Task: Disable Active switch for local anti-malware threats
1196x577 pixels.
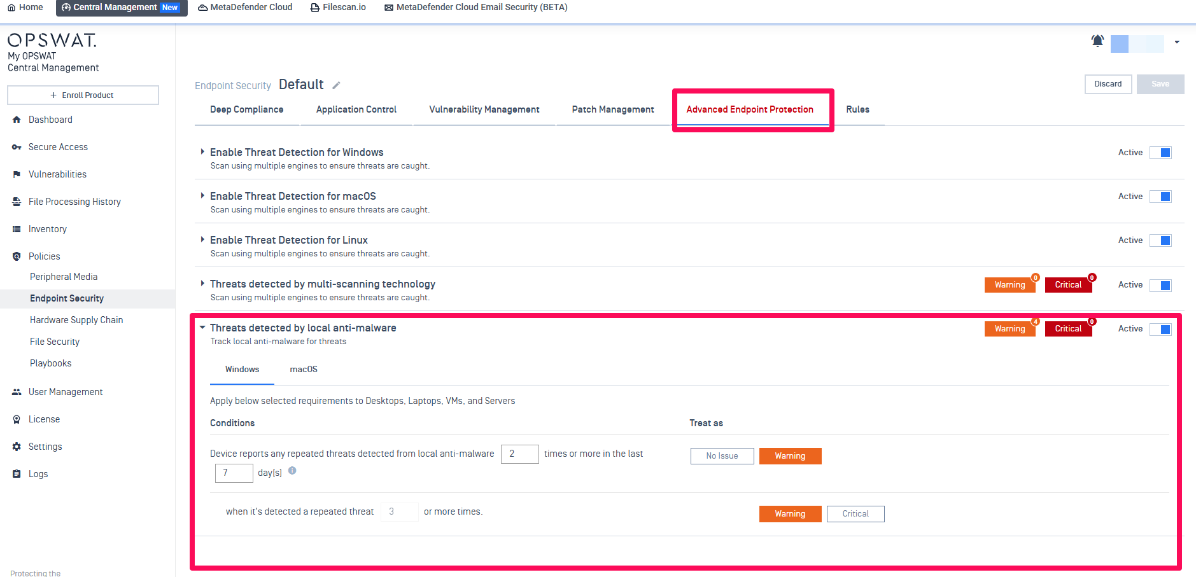Action: coord(1160,330)
